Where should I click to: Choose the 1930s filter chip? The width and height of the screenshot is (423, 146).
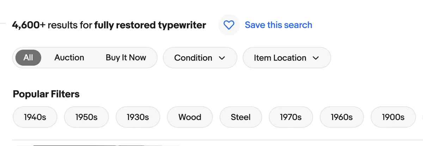(x=138, y=117)
